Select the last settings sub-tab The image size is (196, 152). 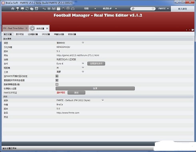pos(72,34)
